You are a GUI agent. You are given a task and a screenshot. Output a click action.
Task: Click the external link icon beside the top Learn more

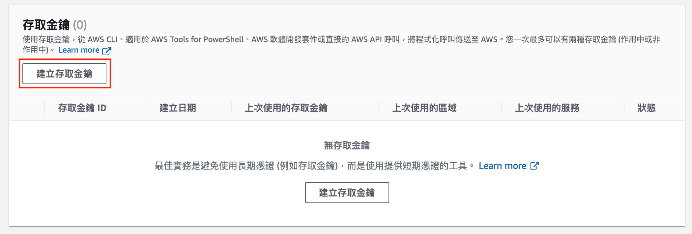[x=107, y=51]
